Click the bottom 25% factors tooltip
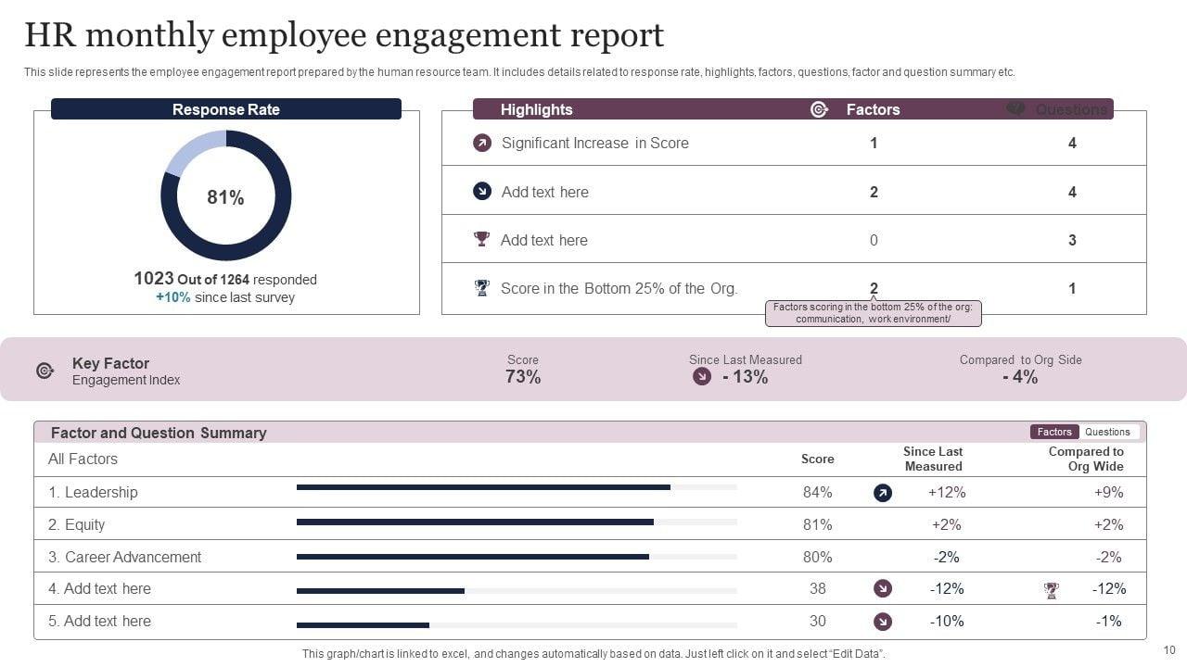Viewport: 1187px width, 667px height. point(873,313)
